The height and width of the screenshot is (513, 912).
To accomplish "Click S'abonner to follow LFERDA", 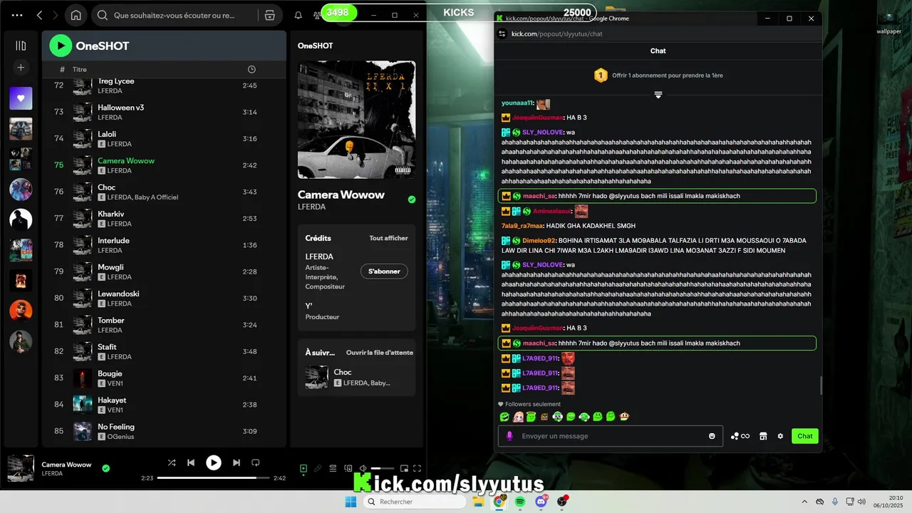I will [x=384, y=271].
